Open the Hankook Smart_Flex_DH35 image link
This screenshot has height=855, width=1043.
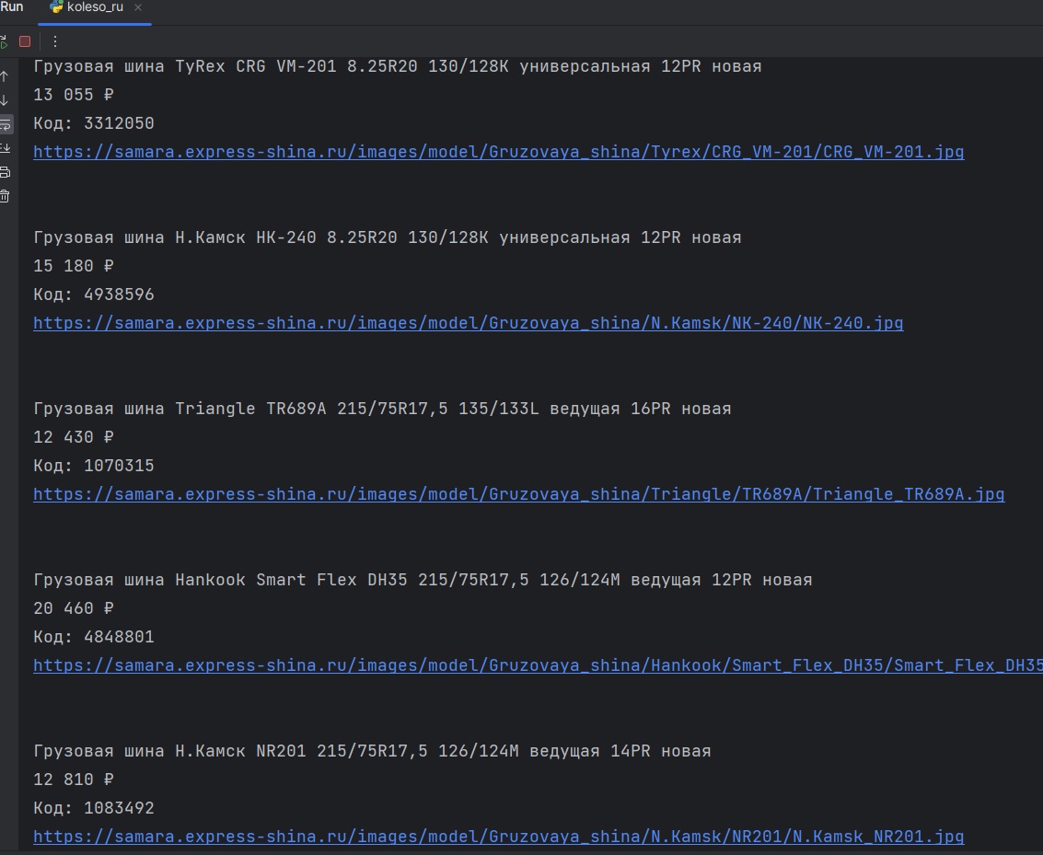click(x=538, y=665)
